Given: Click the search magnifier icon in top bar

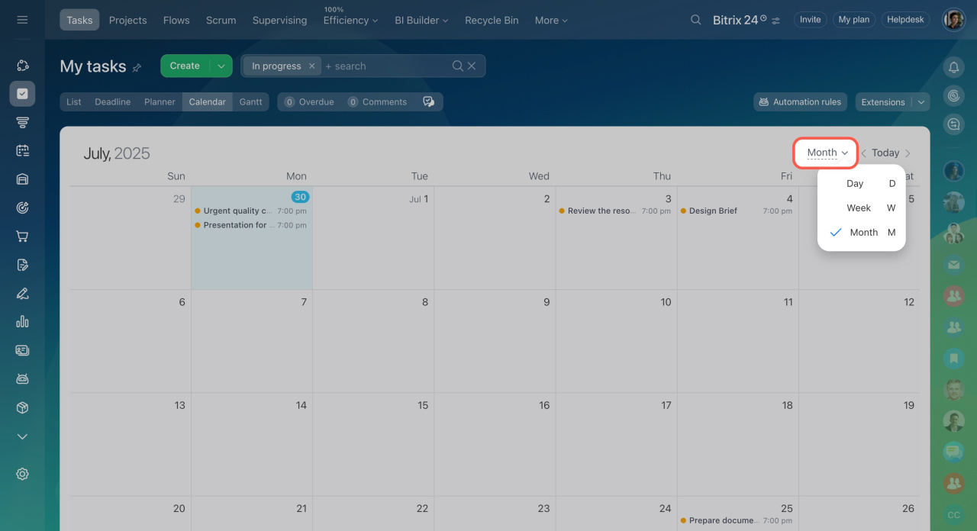Looking at the screenshot, I should click(x=695, y=20).
